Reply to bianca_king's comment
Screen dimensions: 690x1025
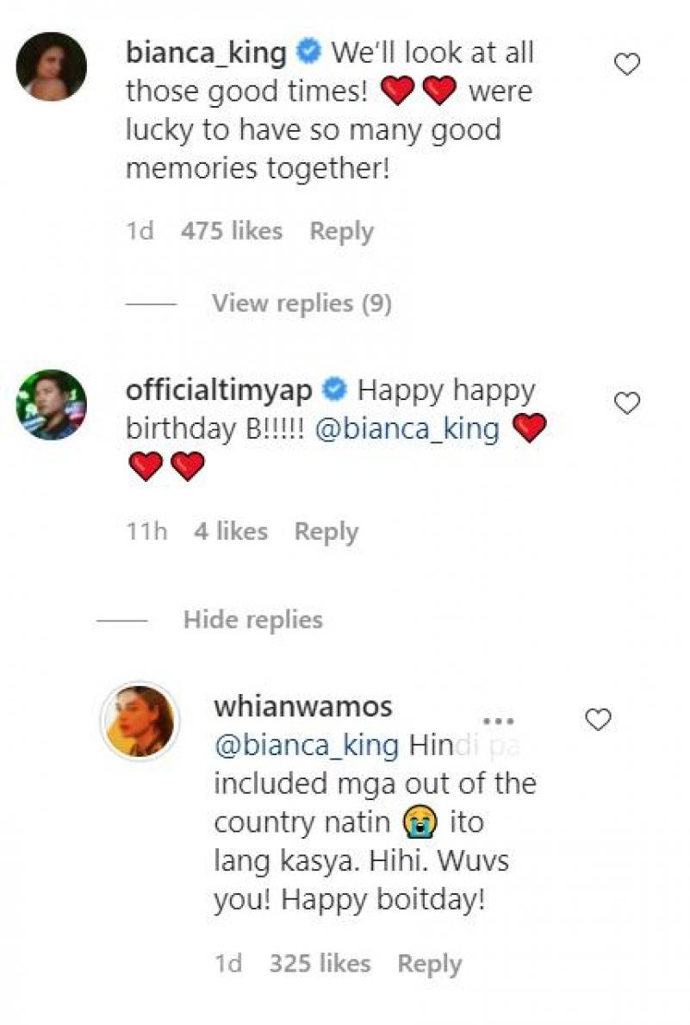[x=341, y=231]
